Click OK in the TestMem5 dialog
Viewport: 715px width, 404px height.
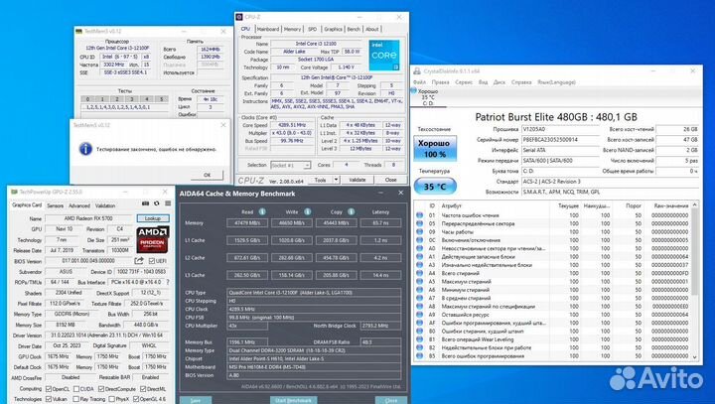click(207, 175)
